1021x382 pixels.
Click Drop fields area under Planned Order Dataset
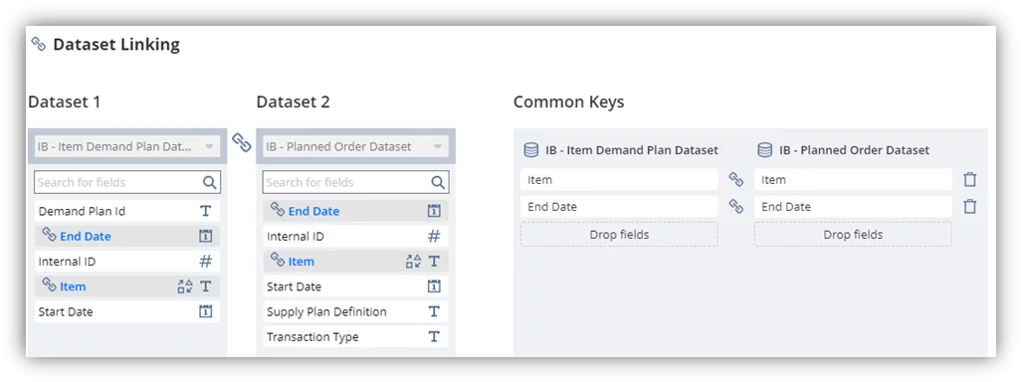click(853, 235)
